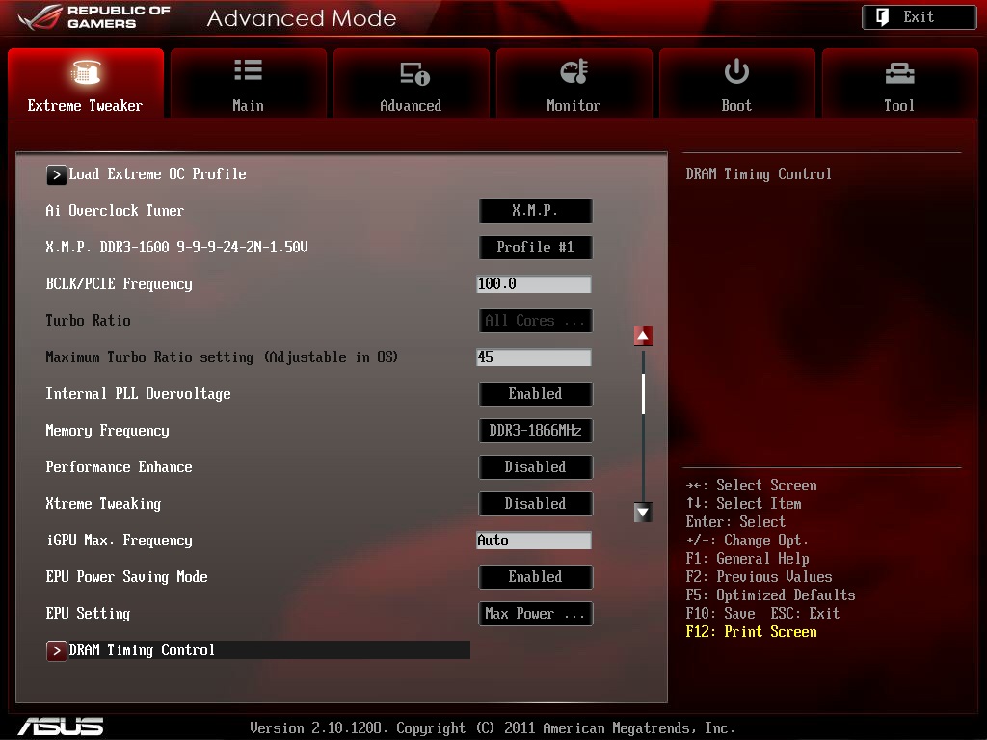Click the Main tab list icon
Screen dimensions: 987x740
coord(248,69)
